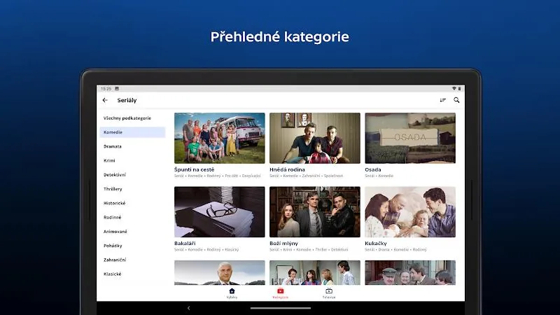Pick the Detektivní subcategory
Viewport: 560px width, 315px height.
(115, 174)
